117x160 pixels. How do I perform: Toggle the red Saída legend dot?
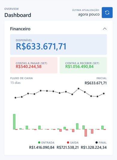click(68, 143)
